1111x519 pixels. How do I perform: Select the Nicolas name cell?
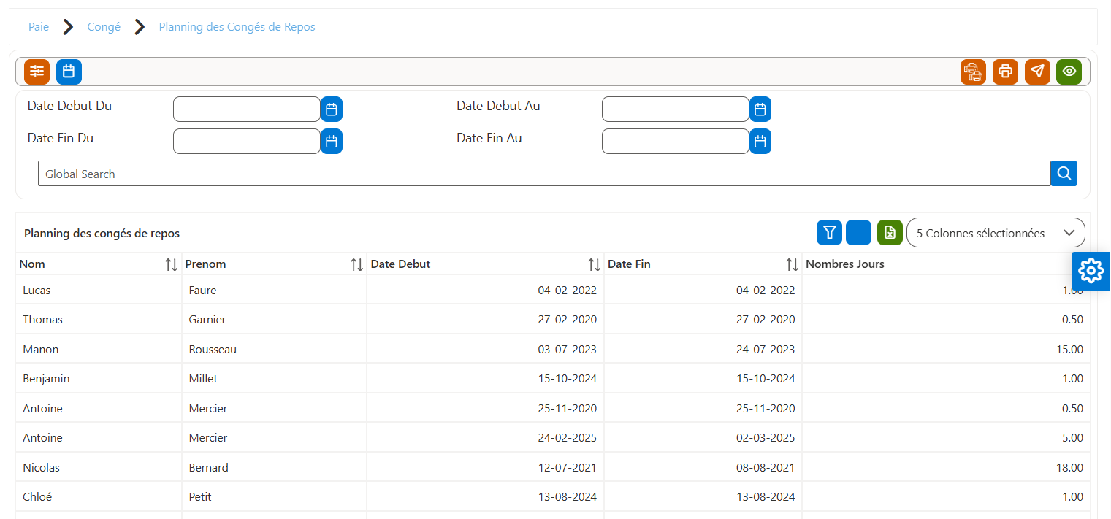[99, 467]
